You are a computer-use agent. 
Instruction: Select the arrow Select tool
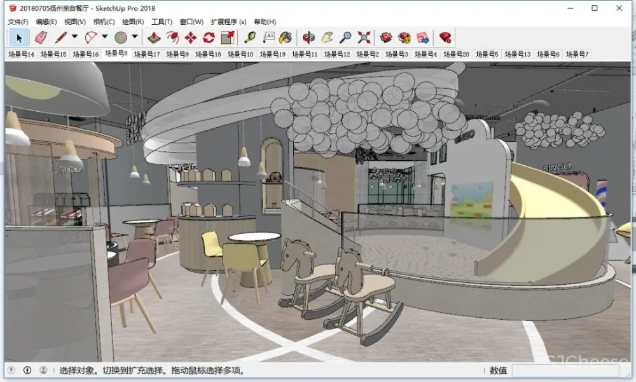tap(19, 38)
